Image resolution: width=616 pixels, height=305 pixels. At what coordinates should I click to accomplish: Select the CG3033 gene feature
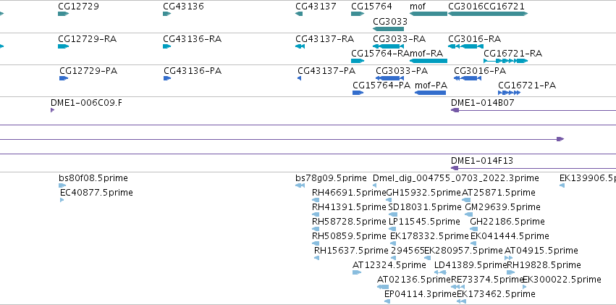click(x=388, y=29)
